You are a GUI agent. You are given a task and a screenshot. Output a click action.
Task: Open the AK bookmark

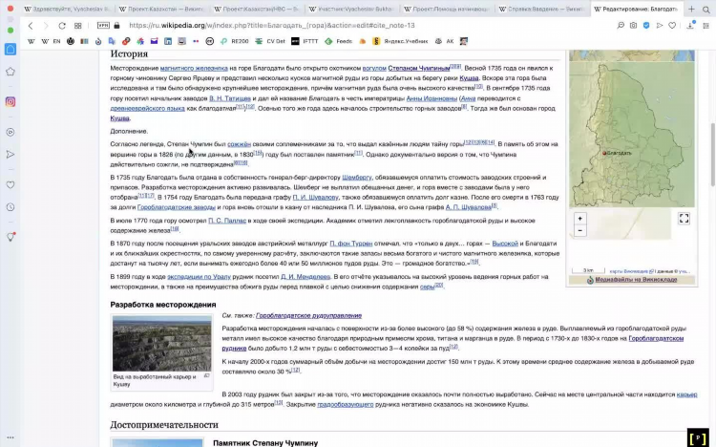pyautogui.click(x=444, y=41)
